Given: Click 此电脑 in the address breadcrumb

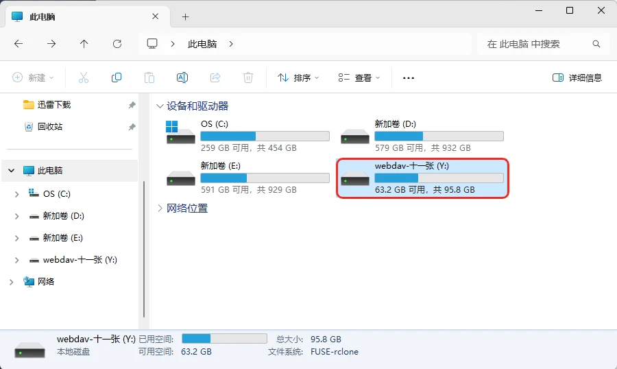Looking at the screenshot, I should pyautogui.click(x=202, y=44).
